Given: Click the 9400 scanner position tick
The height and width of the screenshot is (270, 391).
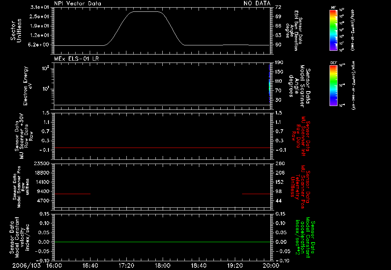Looking at the screenshot, I should click(x=43, y=191).
